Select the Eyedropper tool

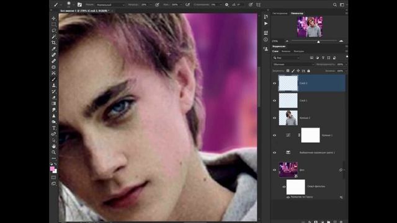(x=54, y=49)
